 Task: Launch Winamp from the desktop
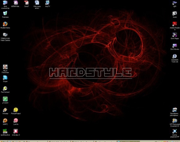[x=5, y=111]
